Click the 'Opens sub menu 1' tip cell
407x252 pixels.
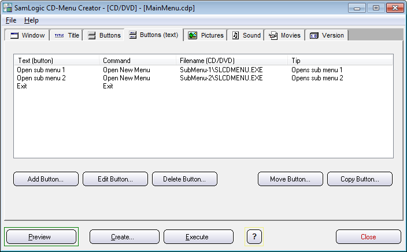point(317,70)
